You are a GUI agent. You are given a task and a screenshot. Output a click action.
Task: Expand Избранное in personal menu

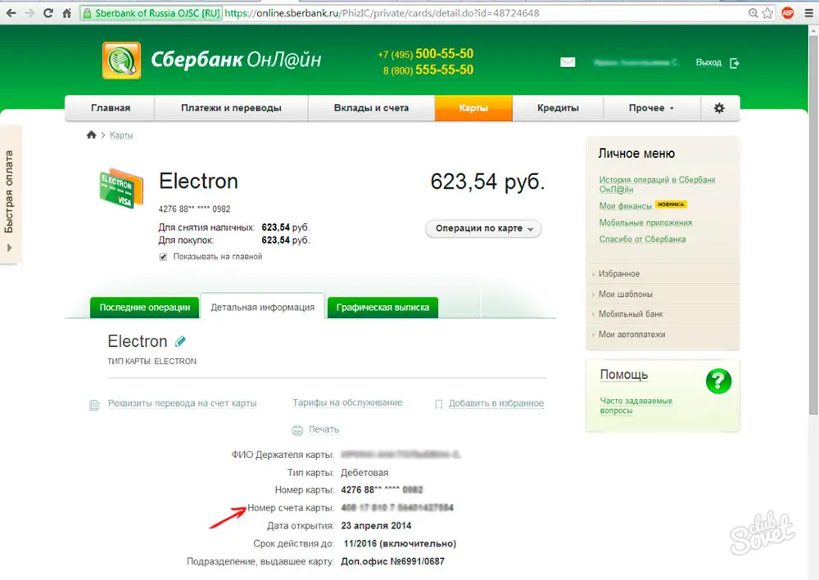pyautogui.click(x=619, y=274)
